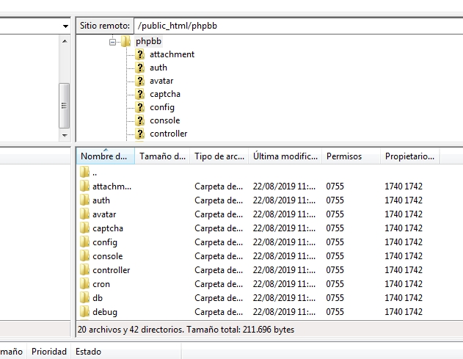Click the Tamaño de archivo column header
Screen dimensions: 463x359
tap(161, 156)
